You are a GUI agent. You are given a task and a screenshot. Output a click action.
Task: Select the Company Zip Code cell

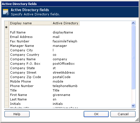point(30,77)
